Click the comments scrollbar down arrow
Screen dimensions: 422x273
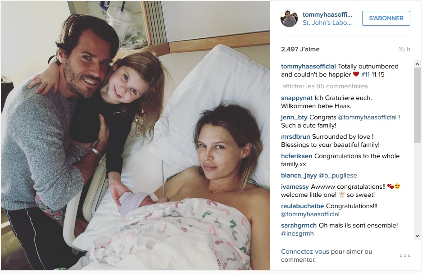click(x=417, y=236)
